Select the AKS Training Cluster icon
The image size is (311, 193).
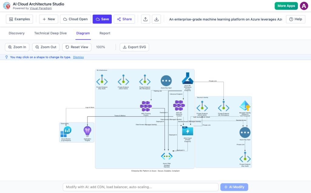tap(146, 106)
